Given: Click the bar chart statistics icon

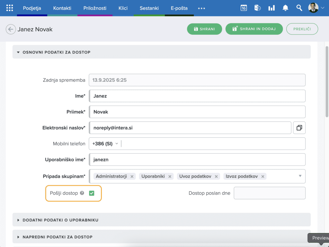Looking at the screenshot, I should point(271,8).
